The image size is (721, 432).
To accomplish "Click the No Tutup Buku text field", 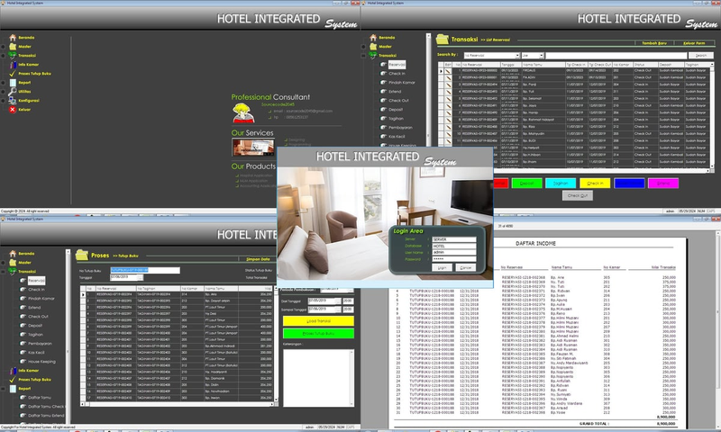I will (x=145, y=270).
